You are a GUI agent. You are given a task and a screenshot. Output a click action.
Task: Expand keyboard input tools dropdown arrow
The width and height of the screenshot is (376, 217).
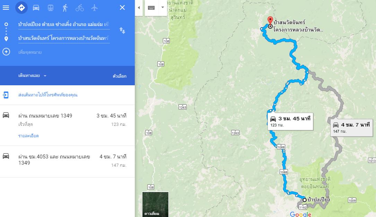pyautogui.click(x=163, y=7)
